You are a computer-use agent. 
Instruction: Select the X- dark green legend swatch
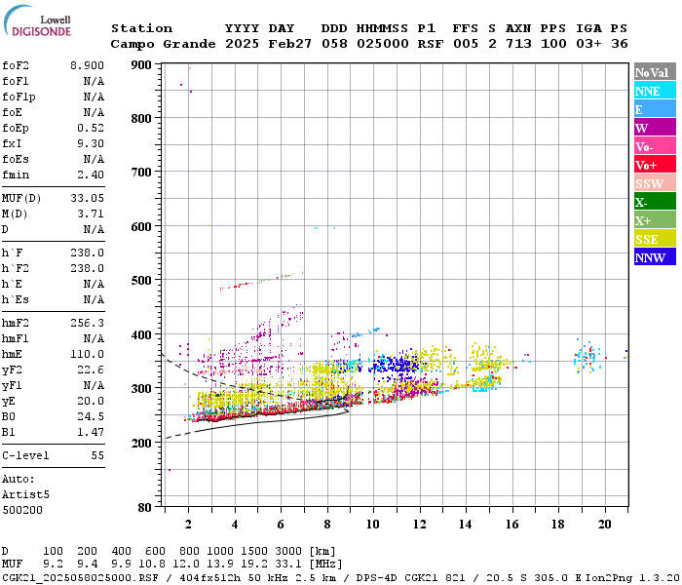[655, 202]
